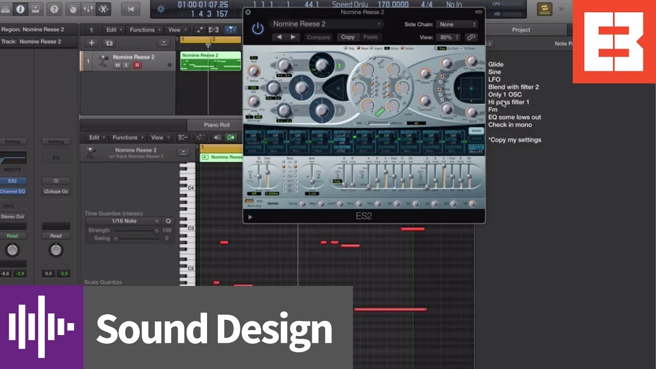Viewport: 656px width, 369px height.
Task: Open the Quick Help question mark
Action: tap(54, 9)
